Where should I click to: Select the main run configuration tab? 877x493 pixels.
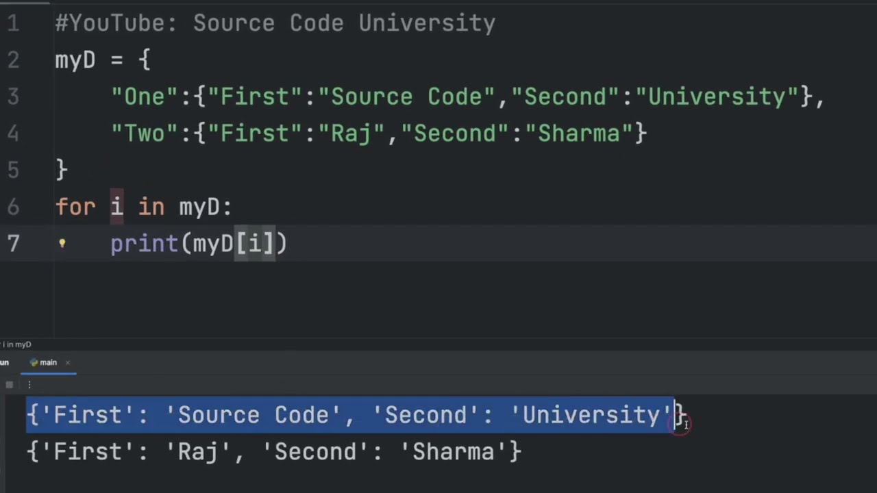point(48,362)
